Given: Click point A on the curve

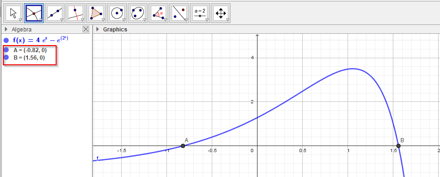Looking at the screenshot, I should tap(183, 146).
